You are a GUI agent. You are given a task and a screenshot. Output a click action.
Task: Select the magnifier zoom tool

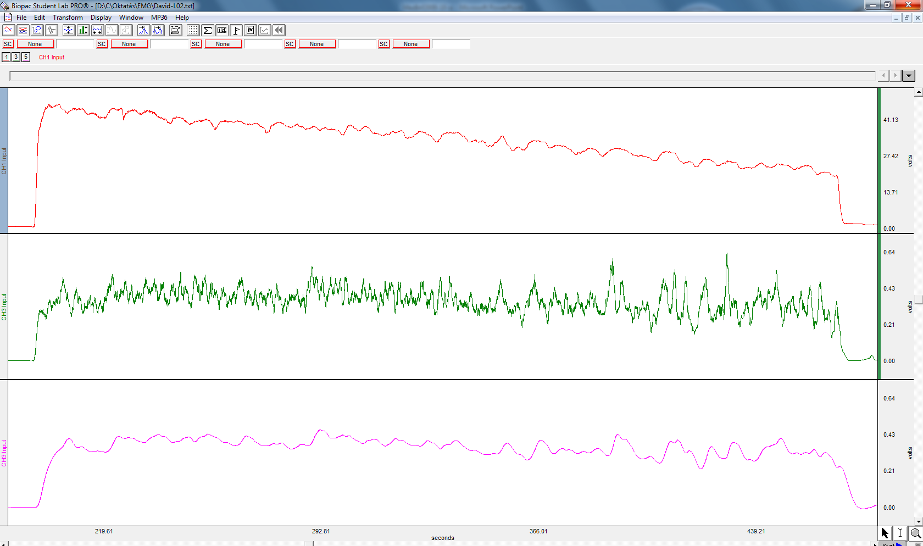(915, 533)
